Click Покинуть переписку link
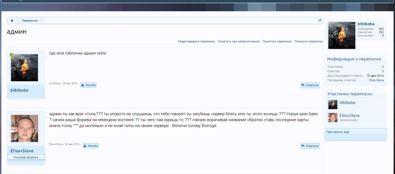 coord(309,41)
